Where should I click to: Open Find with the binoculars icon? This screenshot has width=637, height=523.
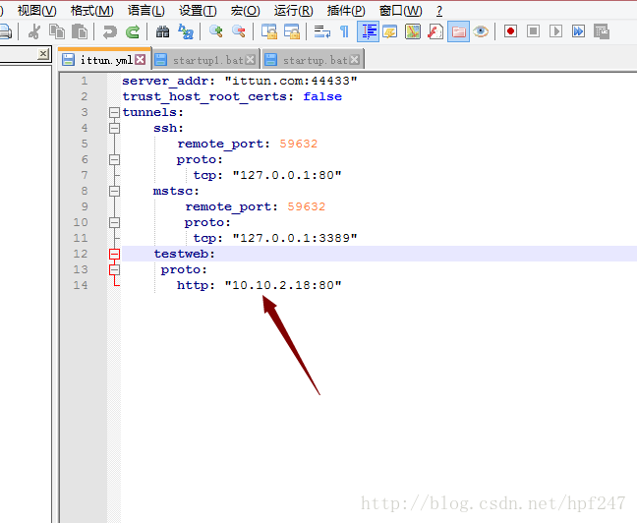coord(162,31)
